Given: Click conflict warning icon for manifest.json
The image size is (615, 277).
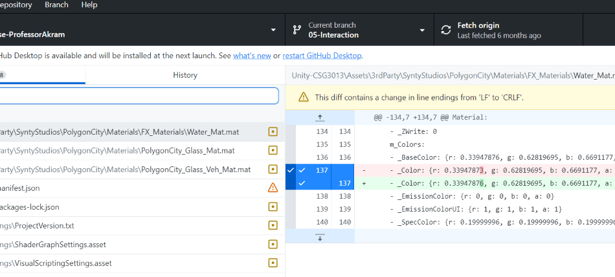Looking at the screenshot, I should click(x=273, y=188).
